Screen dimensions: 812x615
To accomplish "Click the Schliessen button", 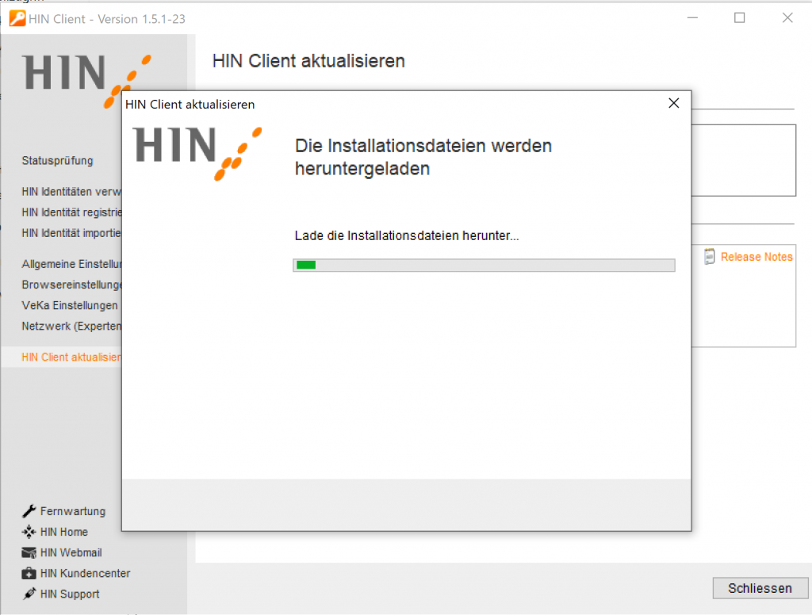I will (760, 588).
